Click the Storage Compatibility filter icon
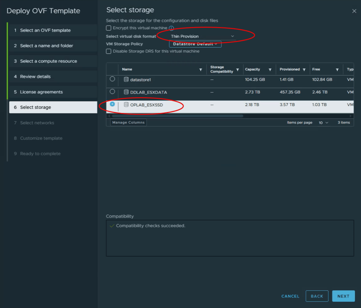 coord(238,70)
